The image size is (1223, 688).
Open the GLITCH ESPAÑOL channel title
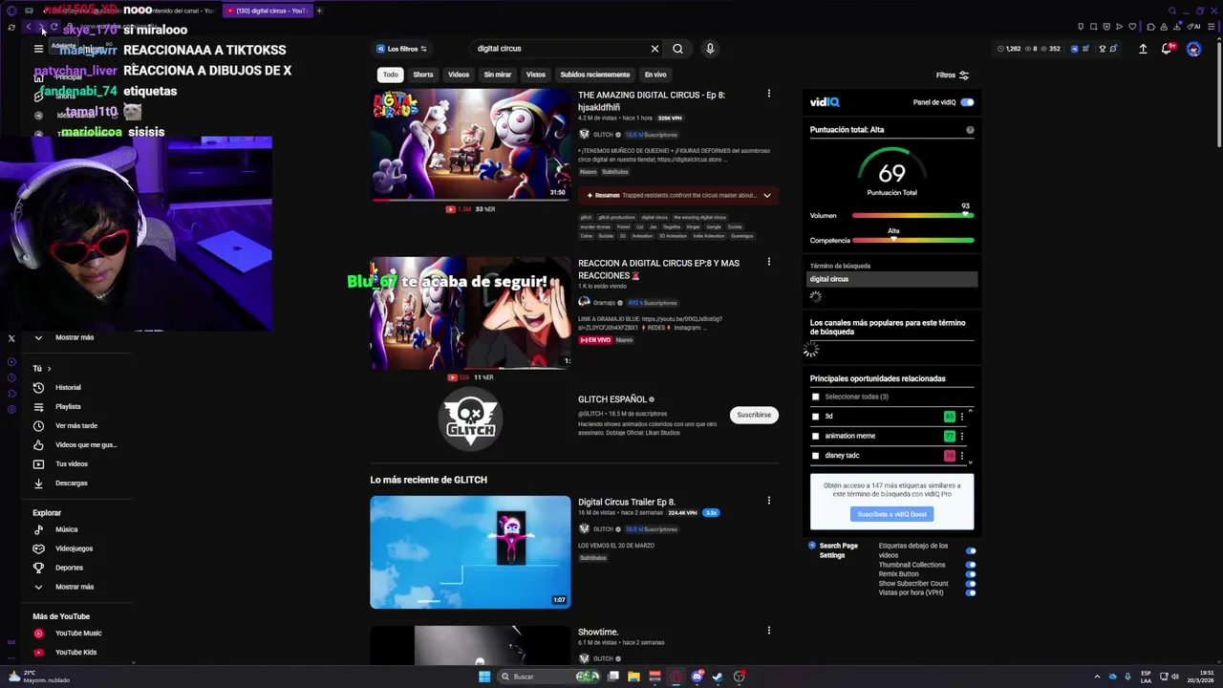[x=612, y=399]
